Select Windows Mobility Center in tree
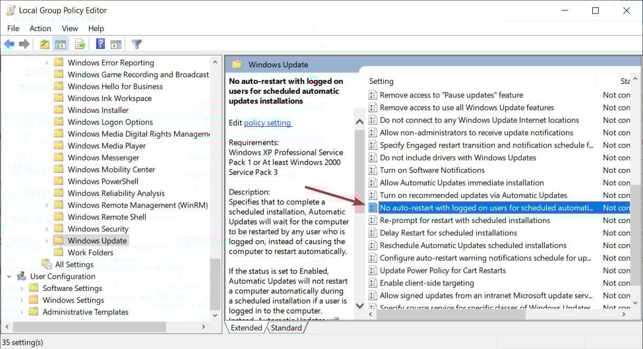This screenshot has width=643, height=349. (111, 169)
